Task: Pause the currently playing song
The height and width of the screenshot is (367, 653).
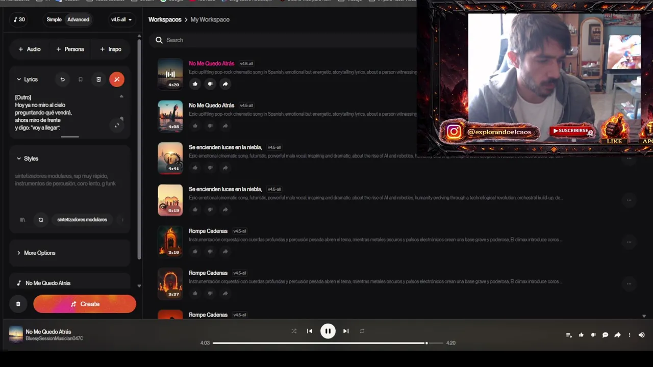Action: point(328,331)
